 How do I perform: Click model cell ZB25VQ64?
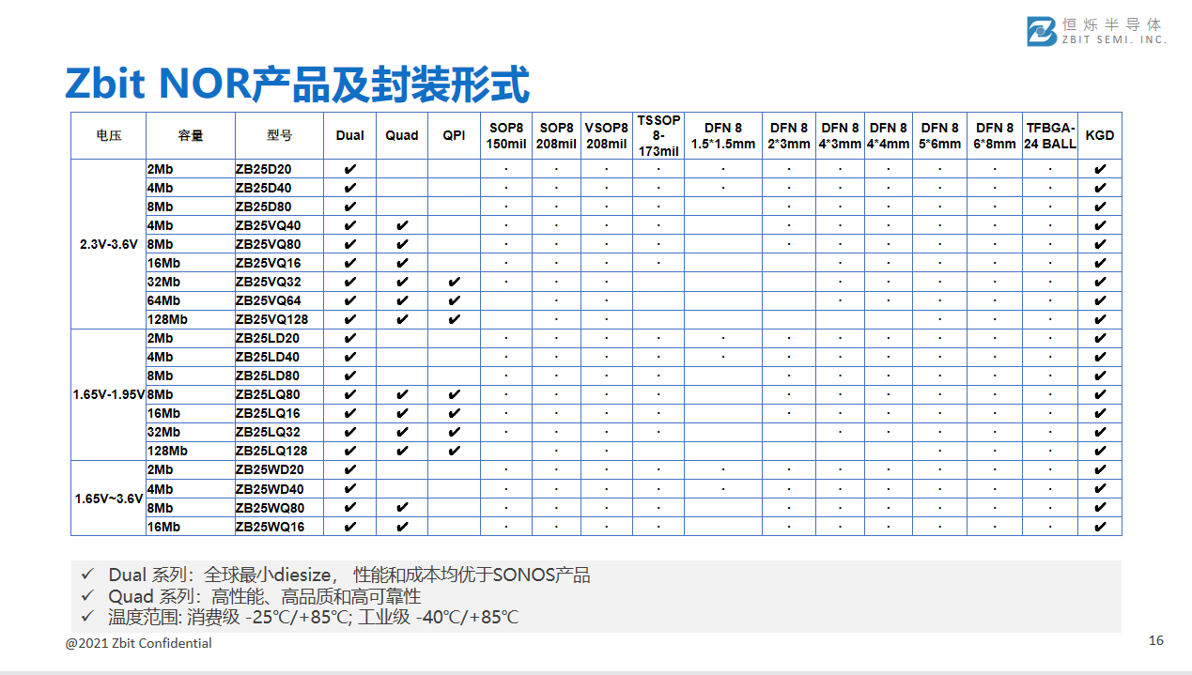280,300
